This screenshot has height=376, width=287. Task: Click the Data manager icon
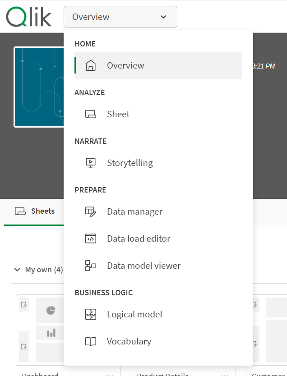[x=91, y=211]
